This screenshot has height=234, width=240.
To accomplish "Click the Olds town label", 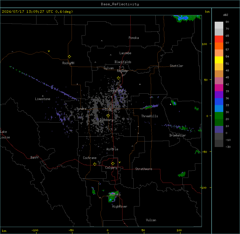I will 108,109.
